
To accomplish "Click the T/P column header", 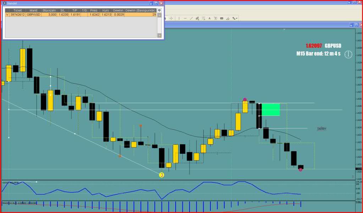I will click(75, 10).
